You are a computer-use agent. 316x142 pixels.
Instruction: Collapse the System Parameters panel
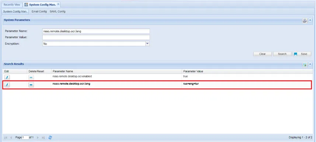310,20
